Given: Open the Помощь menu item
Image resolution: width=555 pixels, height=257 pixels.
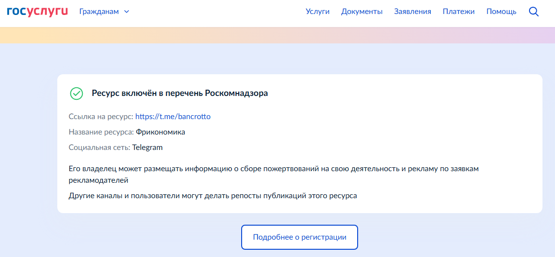Looking at the screenshot, I should click(501, 12).
